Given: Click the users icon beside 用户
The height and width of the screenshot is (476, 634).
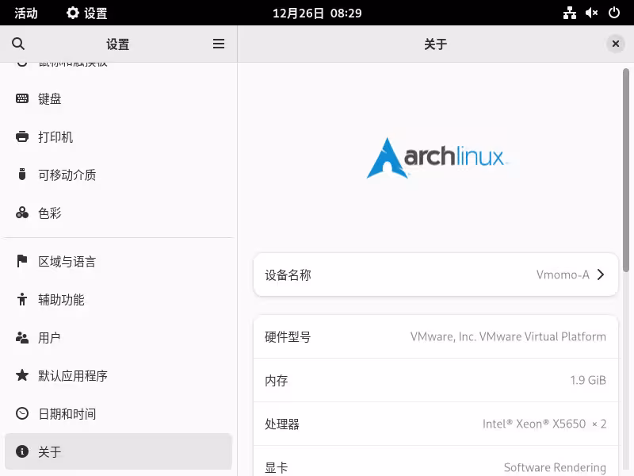Looking at the screenshot, I should [x=22, y=337].
